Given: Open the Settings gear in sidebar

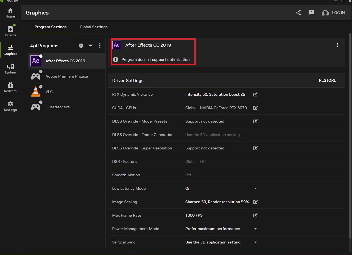Looking at the screenshot, I should (x=10, y=106).
